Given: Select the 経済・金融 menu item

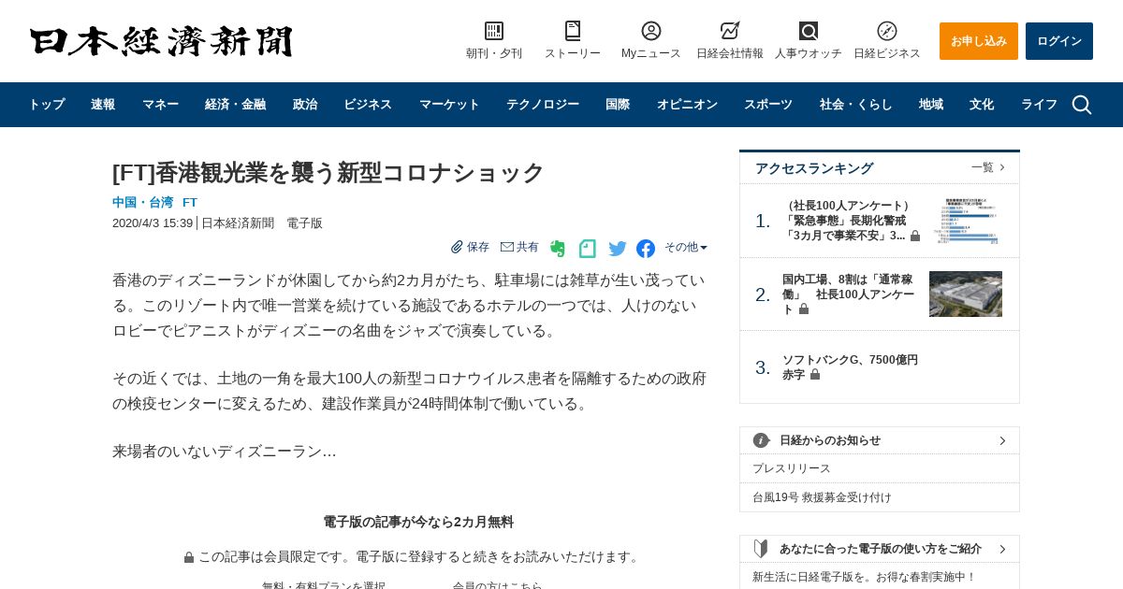Looking at the screenshot, I should pos(235,105).
